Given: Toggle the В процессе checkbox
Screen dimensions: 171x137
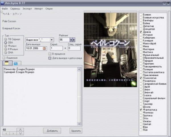Looking at the screenshot, I should click(50, 54).
